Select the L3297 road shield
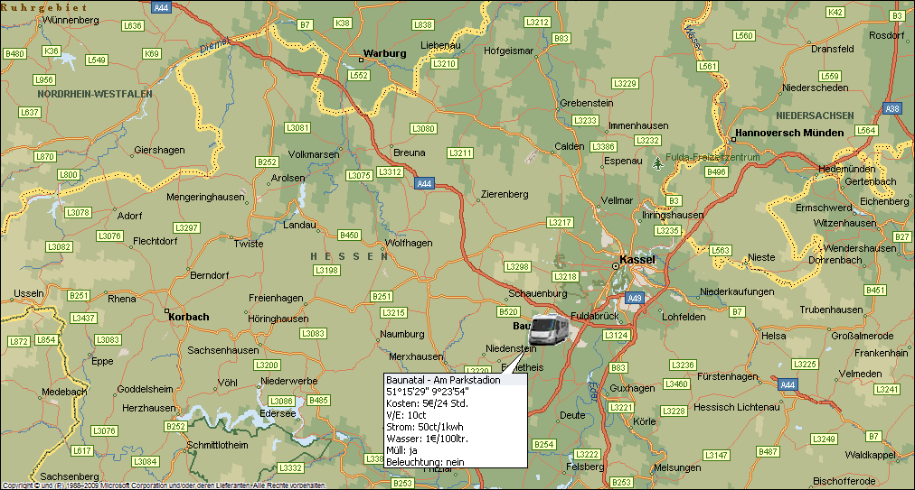915x490 pixels. (x=187, y=227)
